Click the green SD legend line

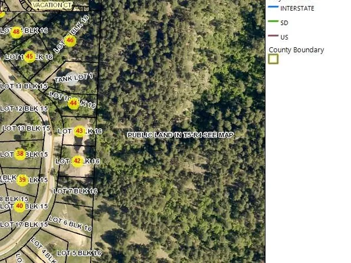[273, 21]
